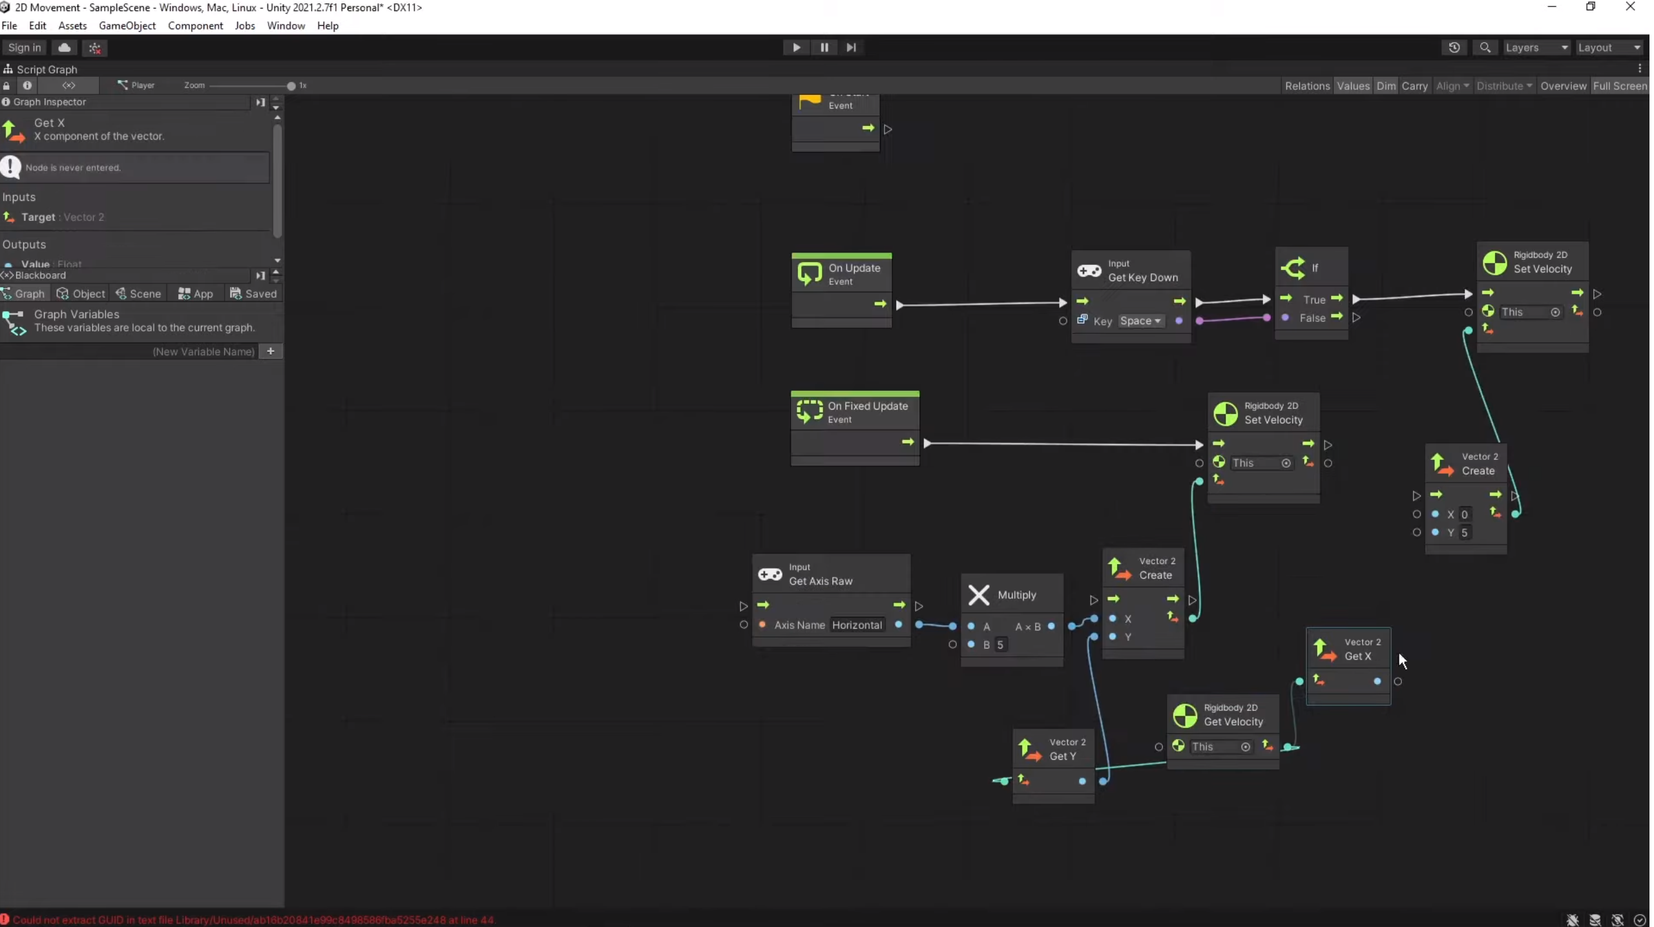The width and height of the screenshot is (1654, 927).
Task: Open the Window menu
Action: pyautogui.click(x=287, y=26)
